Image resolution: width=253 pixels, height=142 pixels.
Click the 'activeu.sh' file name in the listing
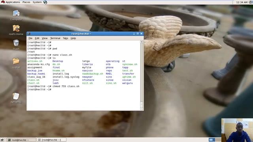35,61
